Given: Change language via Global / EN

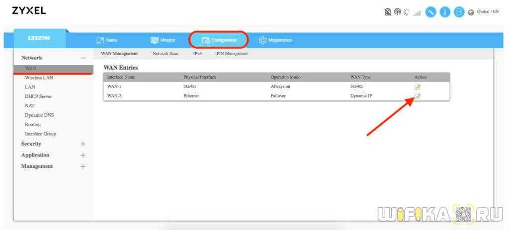Looking at the screenshot, I should click(487, 12).
